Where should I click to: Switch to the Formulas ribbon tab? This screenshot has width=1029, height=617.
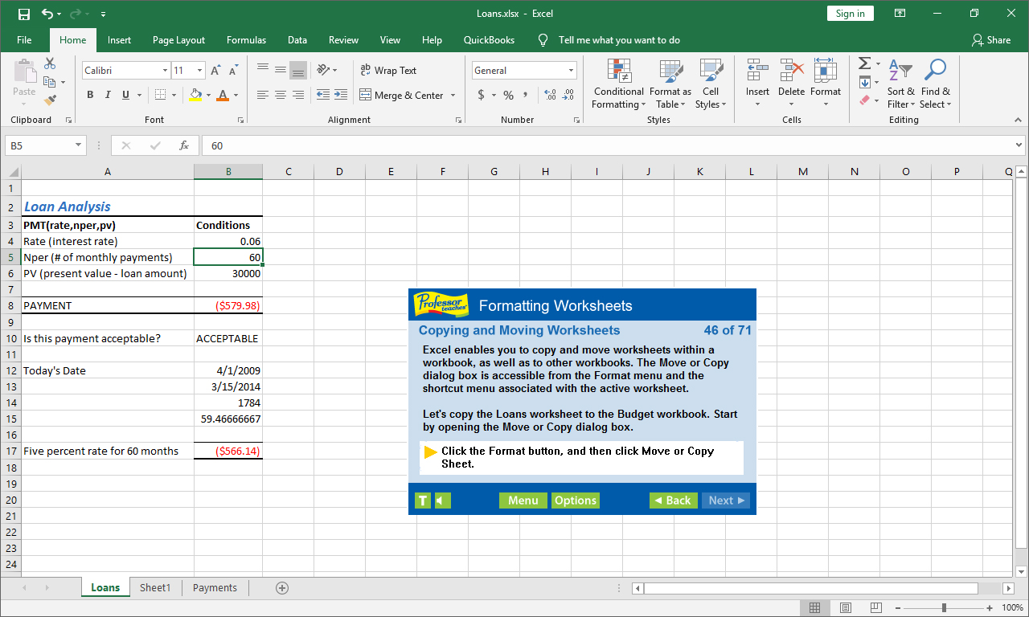246,39
